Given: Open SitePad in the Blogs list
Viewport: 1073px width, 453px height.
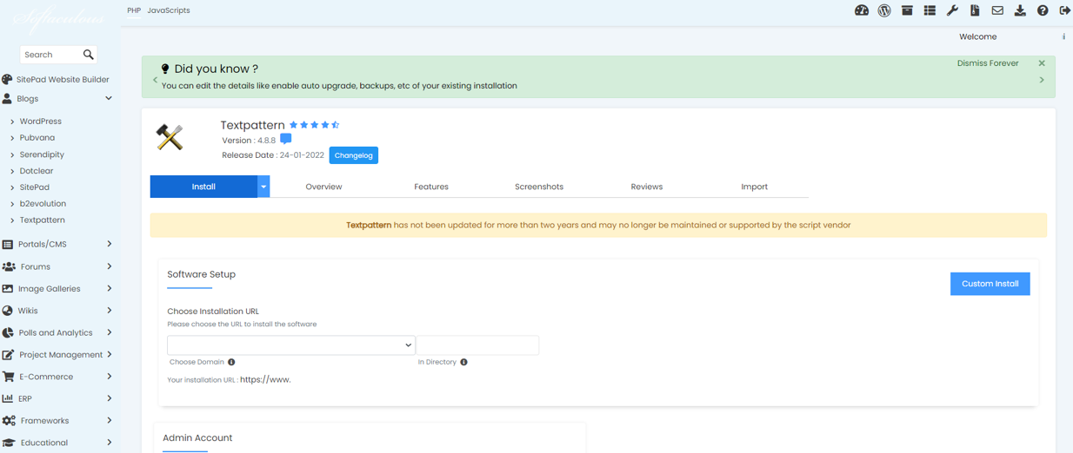Looking at the screenshot, I should 35,187.
